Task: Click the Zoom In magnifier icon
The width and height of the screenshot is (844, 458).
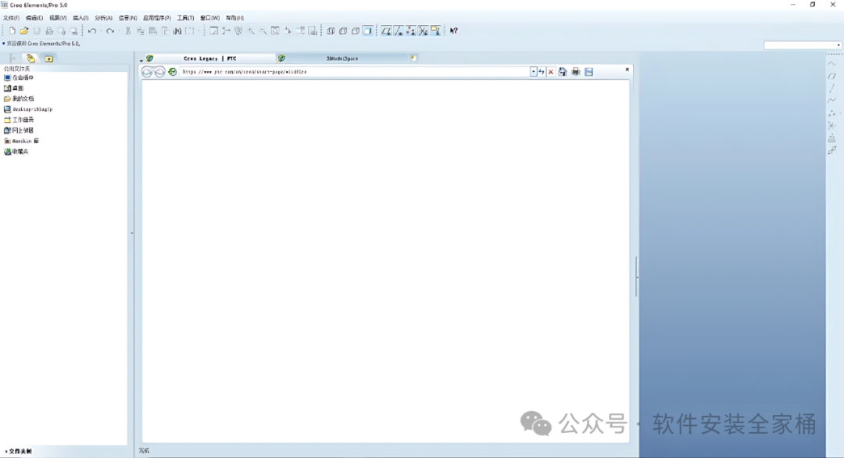Action: 251,30
